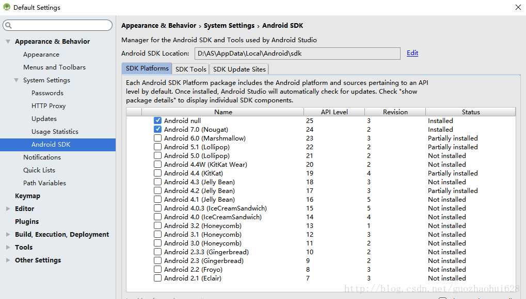Select Android SDK in sidebar

click(x=58, y=145)
